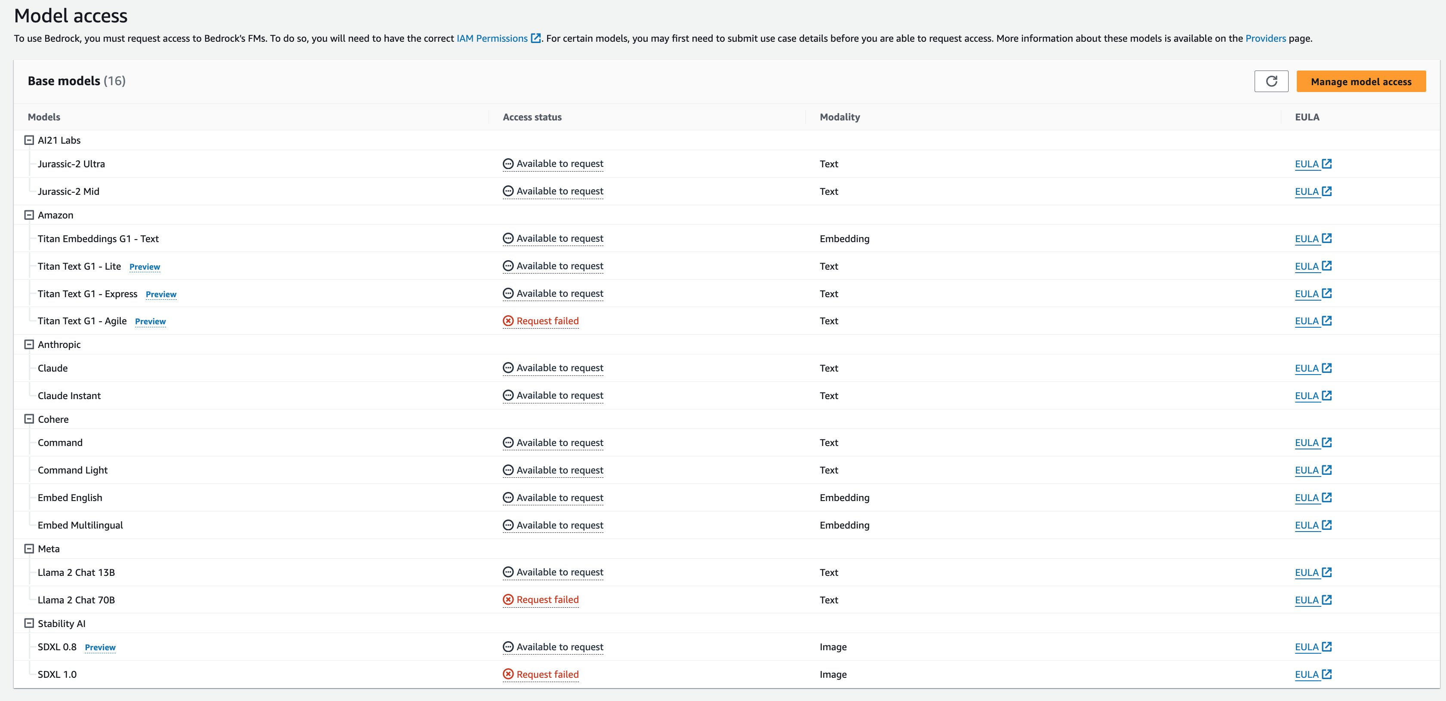Collapse the Amazon group
The width and height of the screenshot is (1446, 701).
(x=29, y=215)
